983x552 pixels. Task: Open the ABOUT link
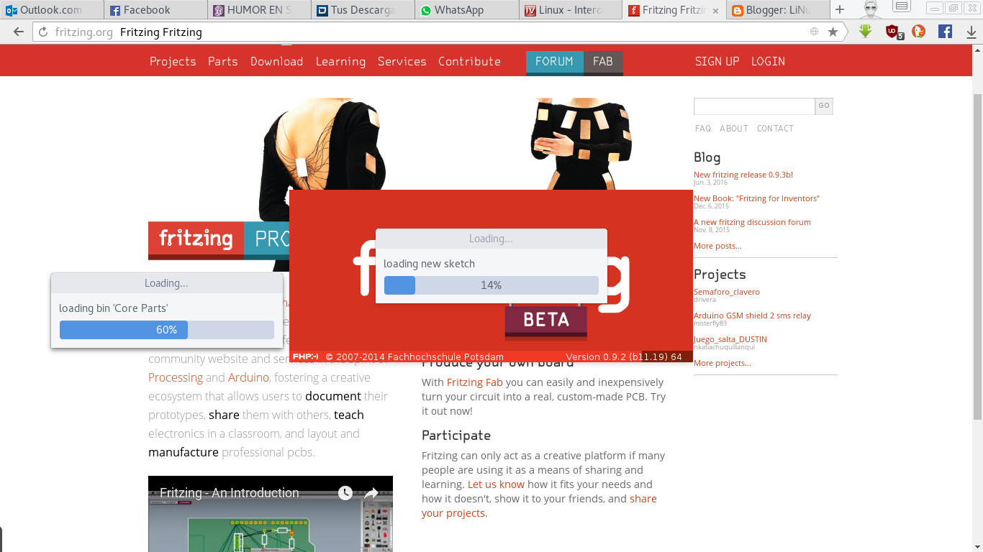point(734,129)
